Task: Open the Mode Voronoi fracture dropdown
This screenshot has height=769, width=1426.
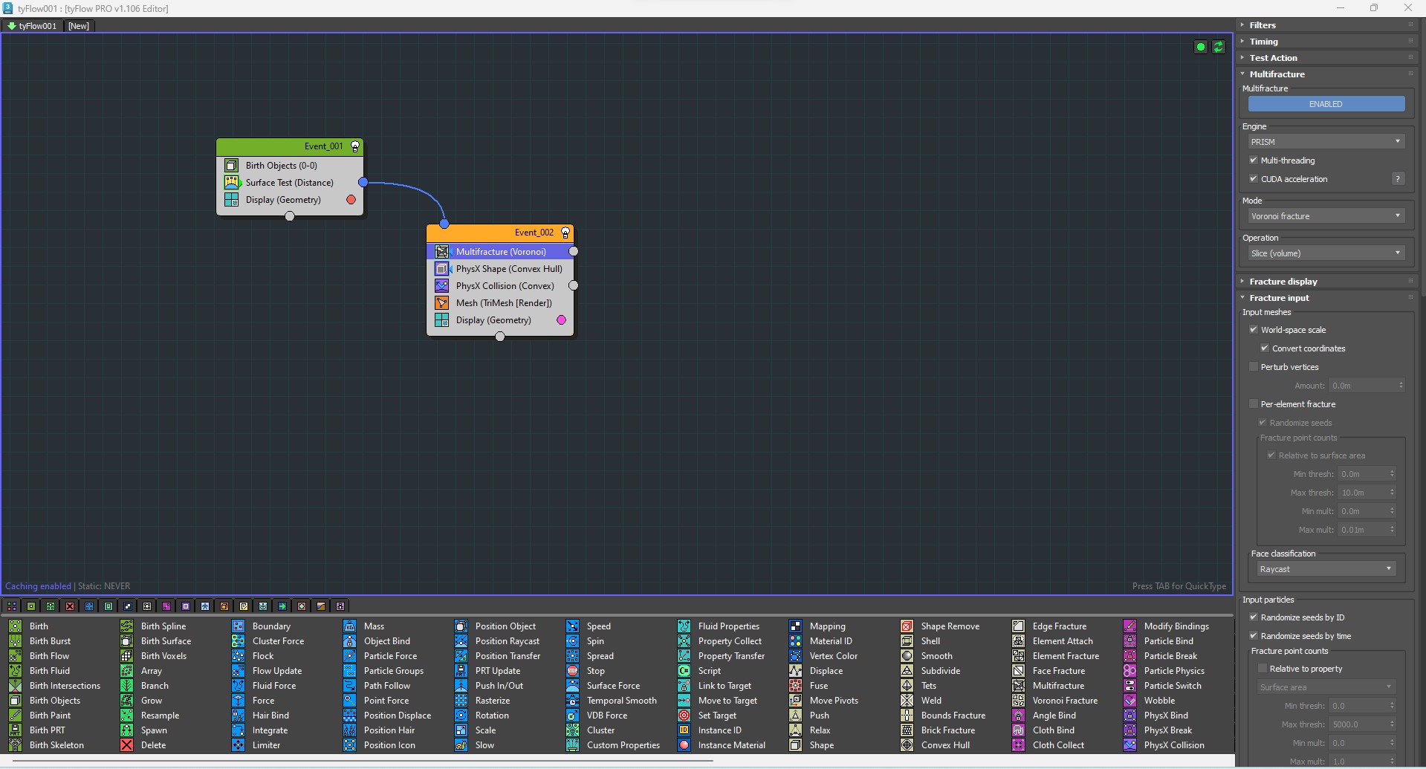Action: (x=1326, y=216)
